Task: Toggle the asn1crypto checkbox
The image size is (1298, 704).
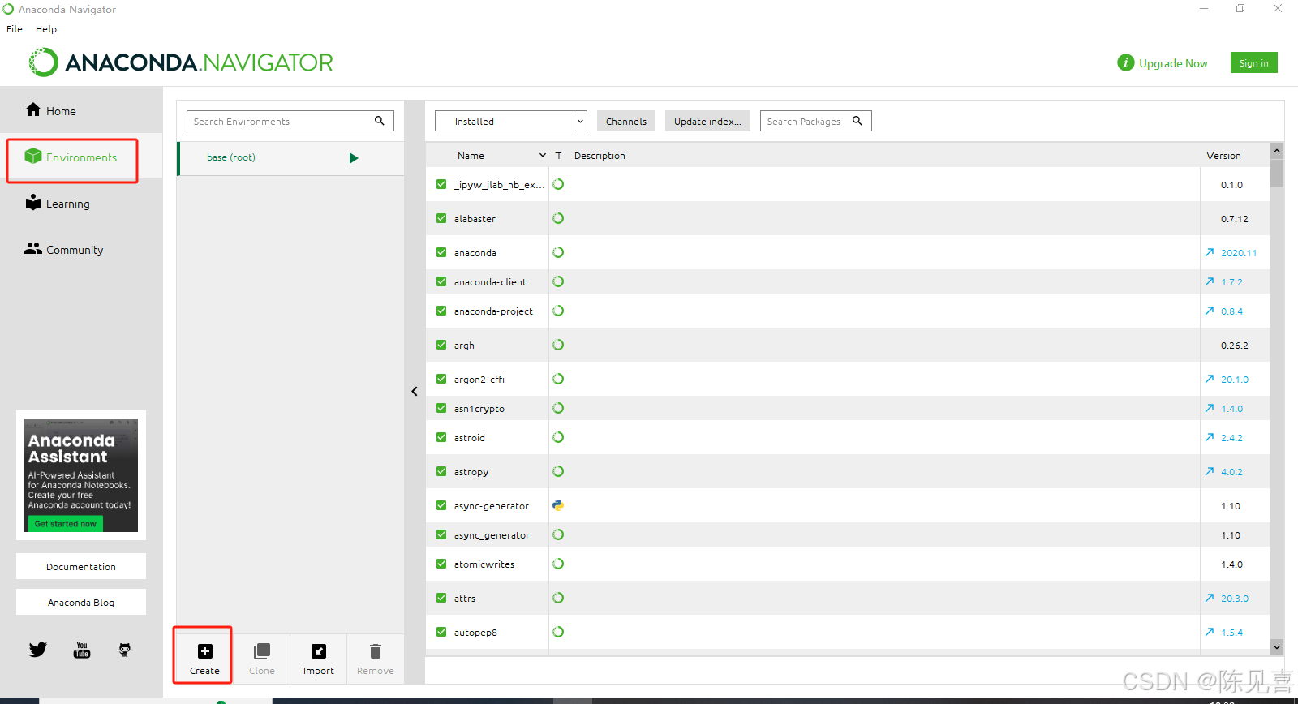Action: tap(441, 408)
